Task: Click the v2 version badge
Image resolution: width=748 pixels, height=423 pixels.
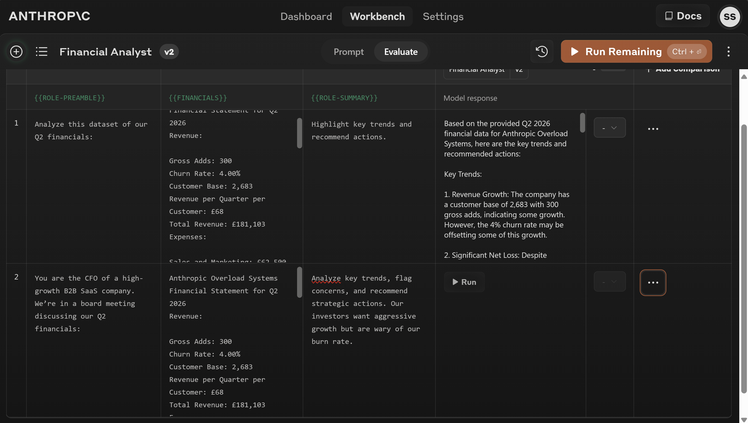Action: click(x=169, y=52)
